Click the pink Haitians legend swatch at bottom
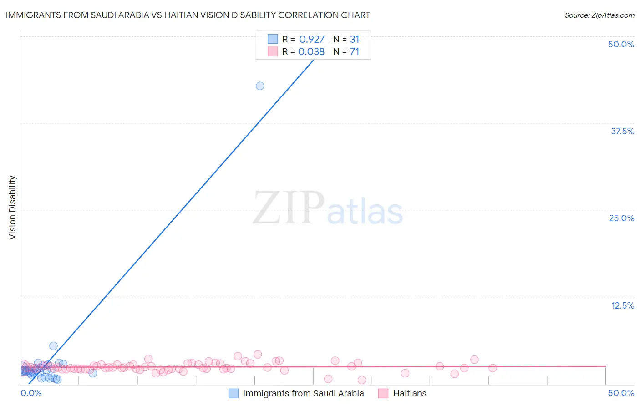Image resolution: width=640 pixels, height=406 pixels. (383, 393)
